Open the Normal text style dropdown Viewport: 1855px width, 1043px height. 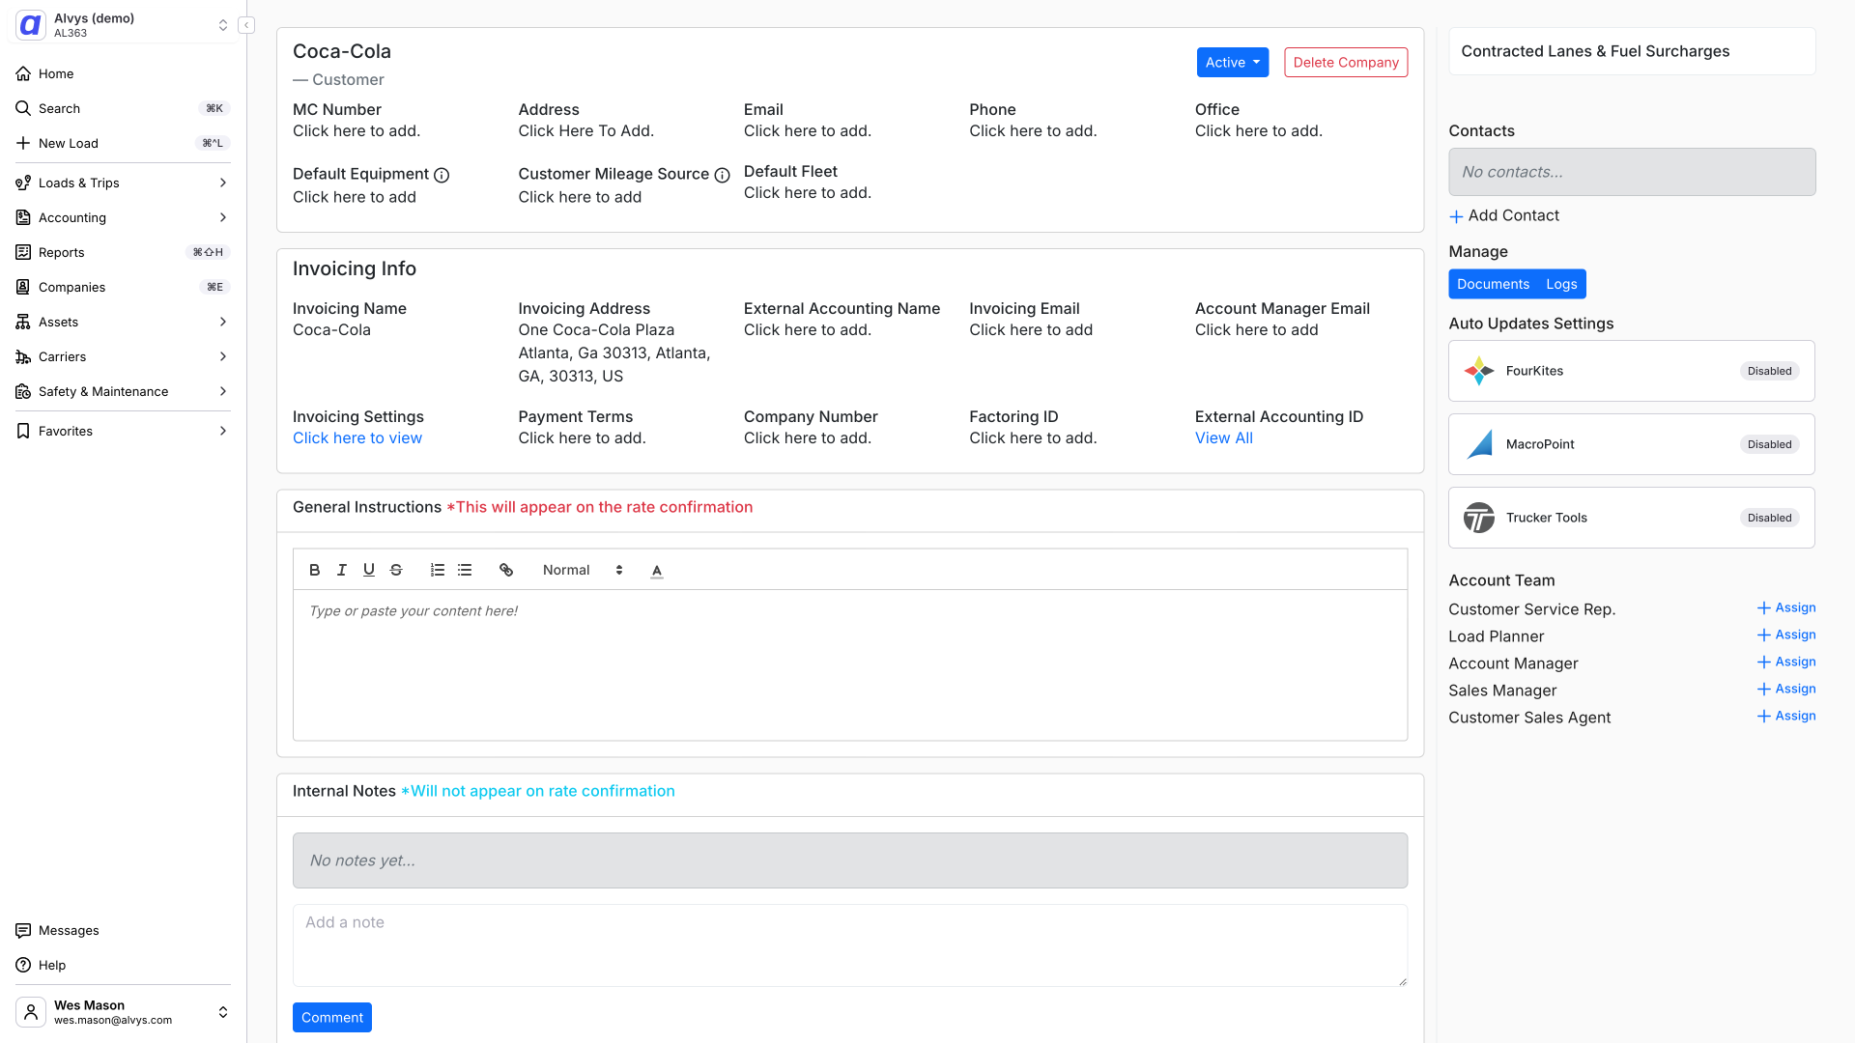[583, 570]
